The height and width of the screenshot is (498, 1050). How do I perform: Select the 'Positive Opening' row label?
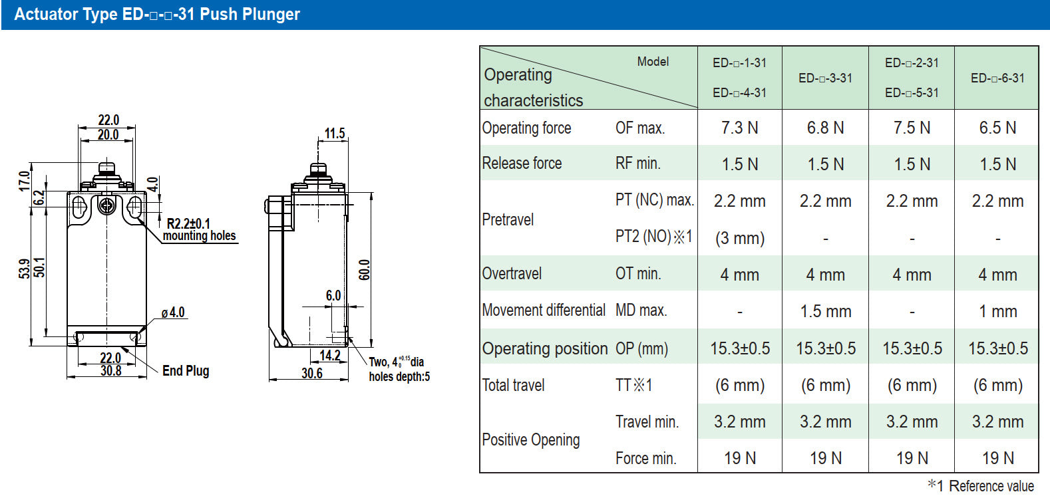click(530, 439)
